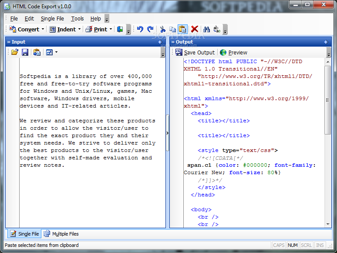
Task: Open the Tools menu
Action: pos(78,19)
